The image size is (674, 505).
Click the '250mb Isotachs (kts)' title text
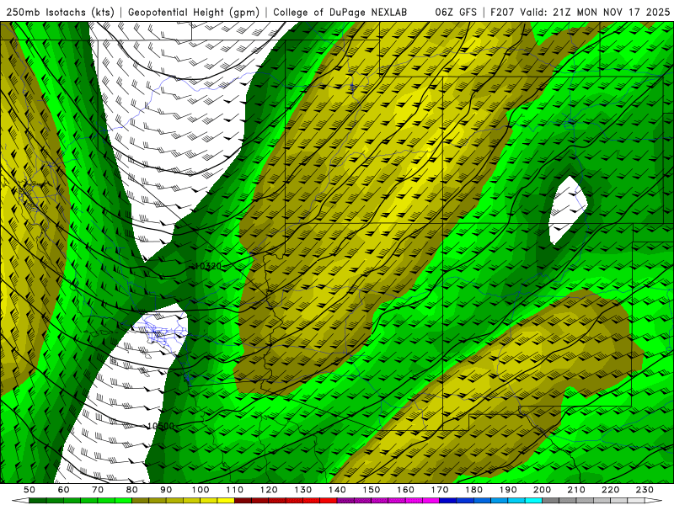pyautogui.click(x=60, y=12)
